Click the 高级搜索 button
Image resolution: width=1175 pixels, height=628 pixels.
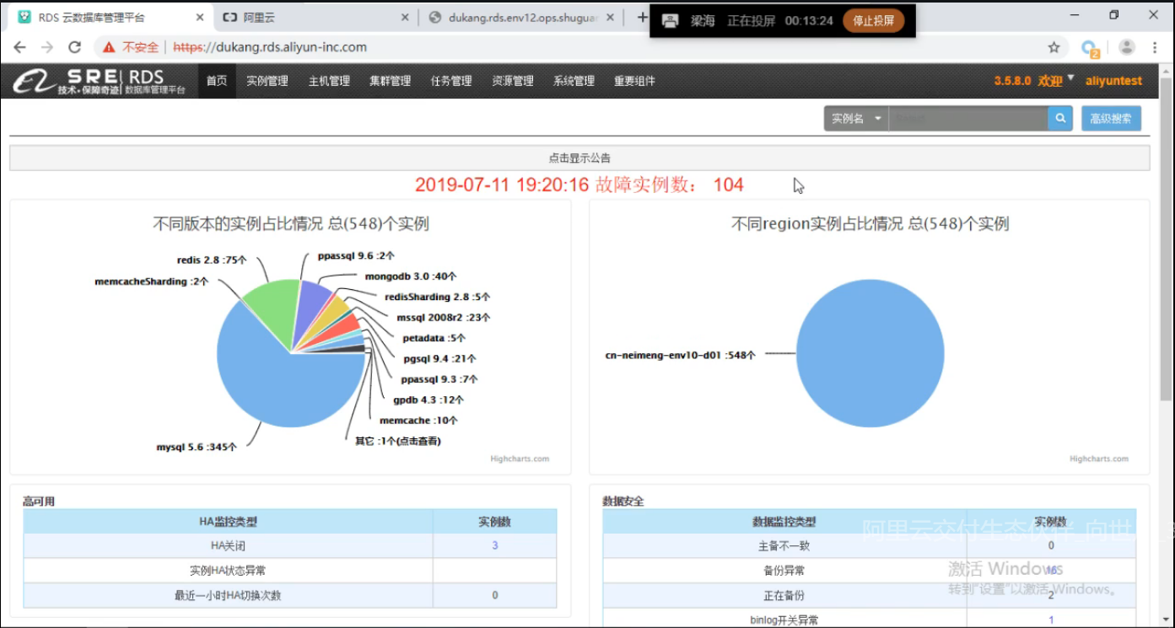point(1111,119)
